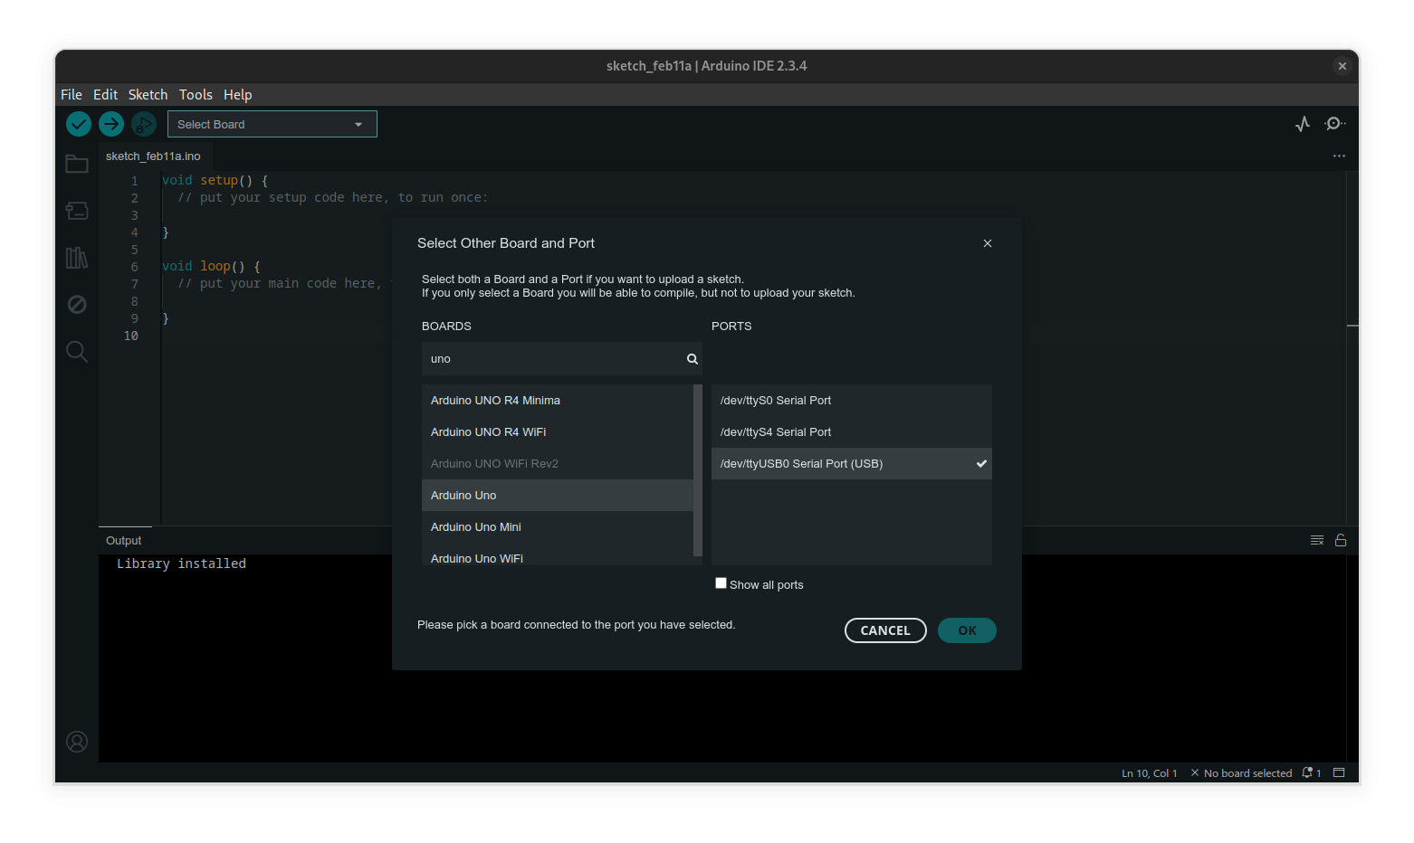Enable the Show all ports checkbox
Image resolution: width=1414 pixels, height=843 pixels.
[x=721, y=583]
